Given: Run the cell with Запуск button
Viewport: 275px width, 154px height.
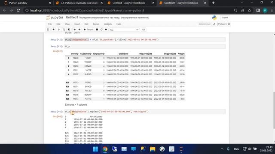Looking at the screenshot, I should tap(89, 30).
